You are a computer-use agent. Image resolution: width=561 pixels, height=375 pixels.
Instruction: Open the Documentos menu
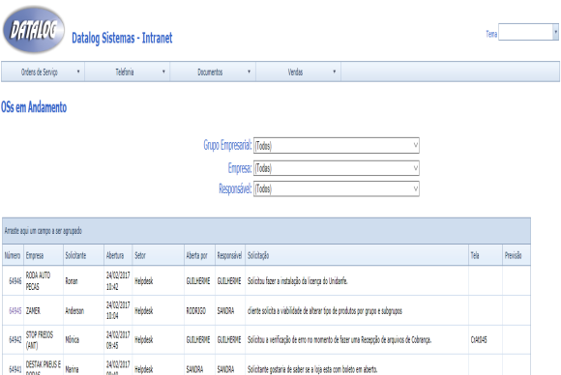(213, 72)
